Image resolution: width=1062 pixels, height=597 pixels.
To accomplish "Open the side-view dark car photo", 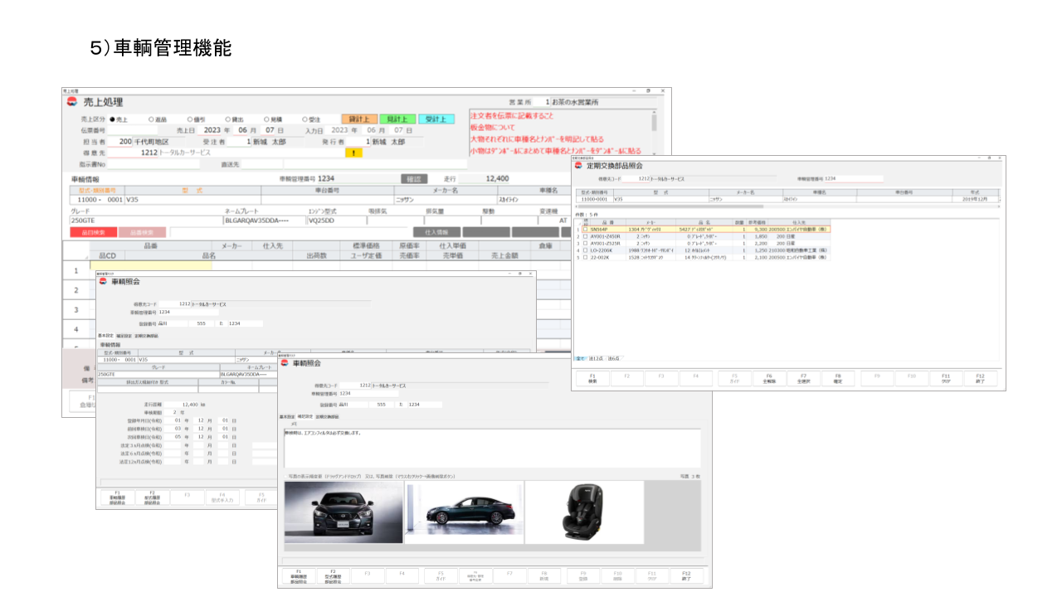I will [x=464, y=512].
